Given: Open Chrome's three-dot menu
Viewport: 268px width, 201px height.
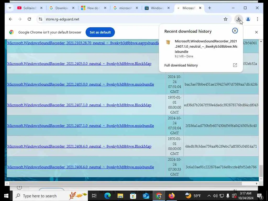Looking at the screenshot, I should [258, 19].
